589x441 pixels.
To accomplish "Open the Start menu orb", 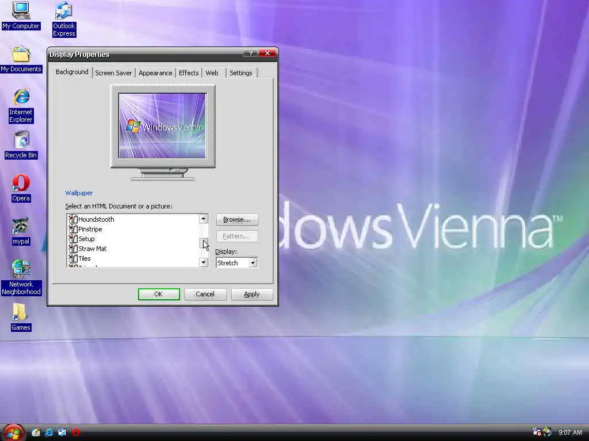I will [14, 432].
